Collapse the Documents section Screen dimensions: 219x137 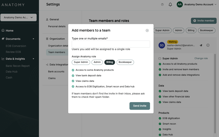33,39
